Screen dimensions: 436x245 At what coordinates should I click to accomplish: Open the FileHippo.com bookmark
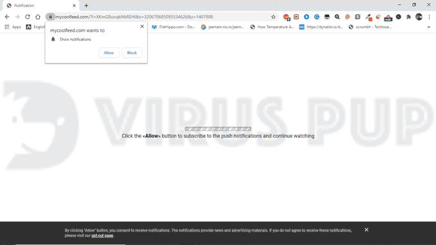(x=173, y=27)
